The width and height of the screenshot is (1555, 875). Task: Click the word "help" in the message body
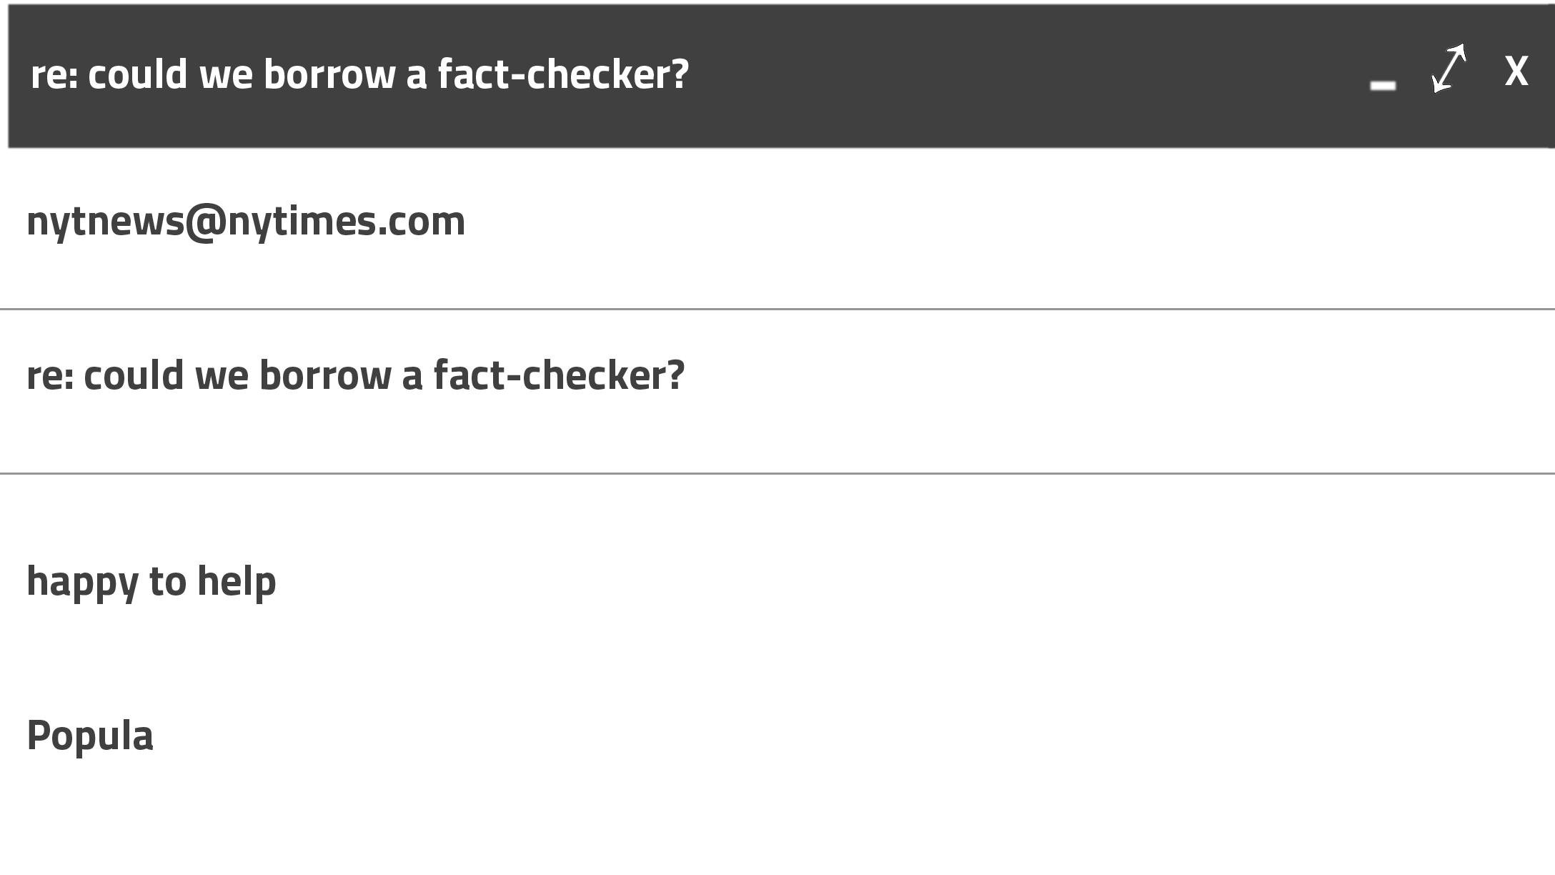coord(237,581)
